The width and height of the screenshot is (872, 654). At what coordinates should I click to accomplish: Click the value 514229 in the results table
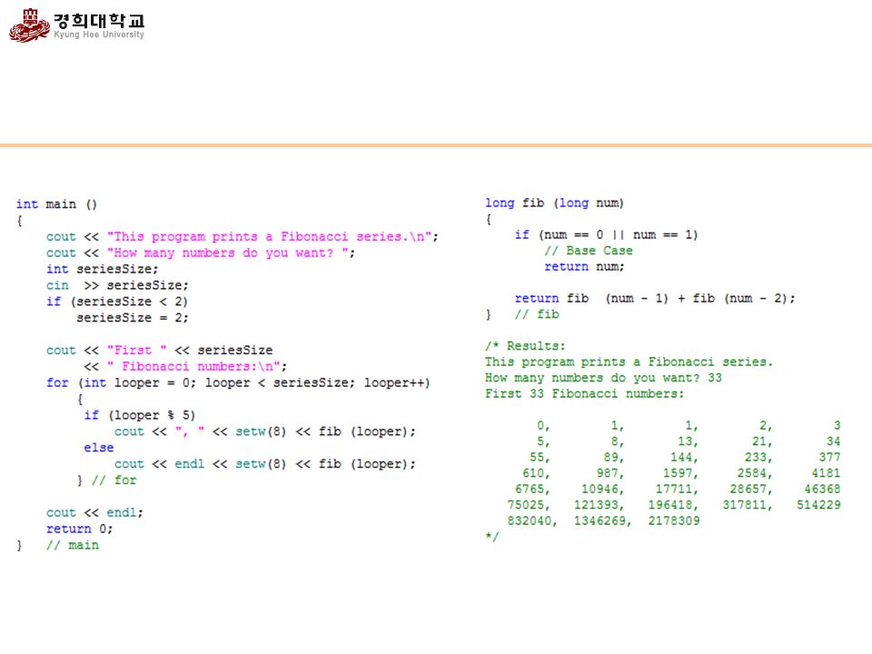[x=818, y=505]
